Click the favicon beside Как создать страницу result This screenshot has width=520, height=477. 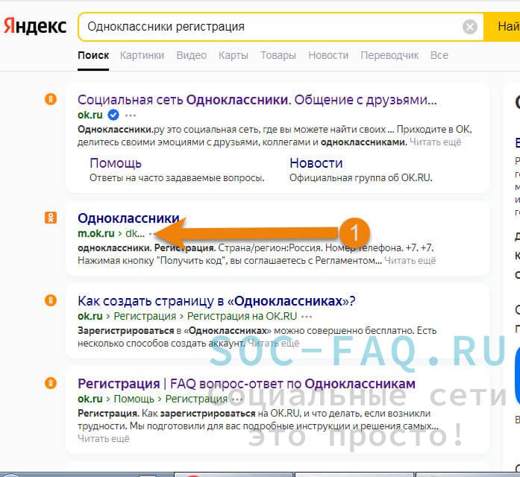pos(51,300)
